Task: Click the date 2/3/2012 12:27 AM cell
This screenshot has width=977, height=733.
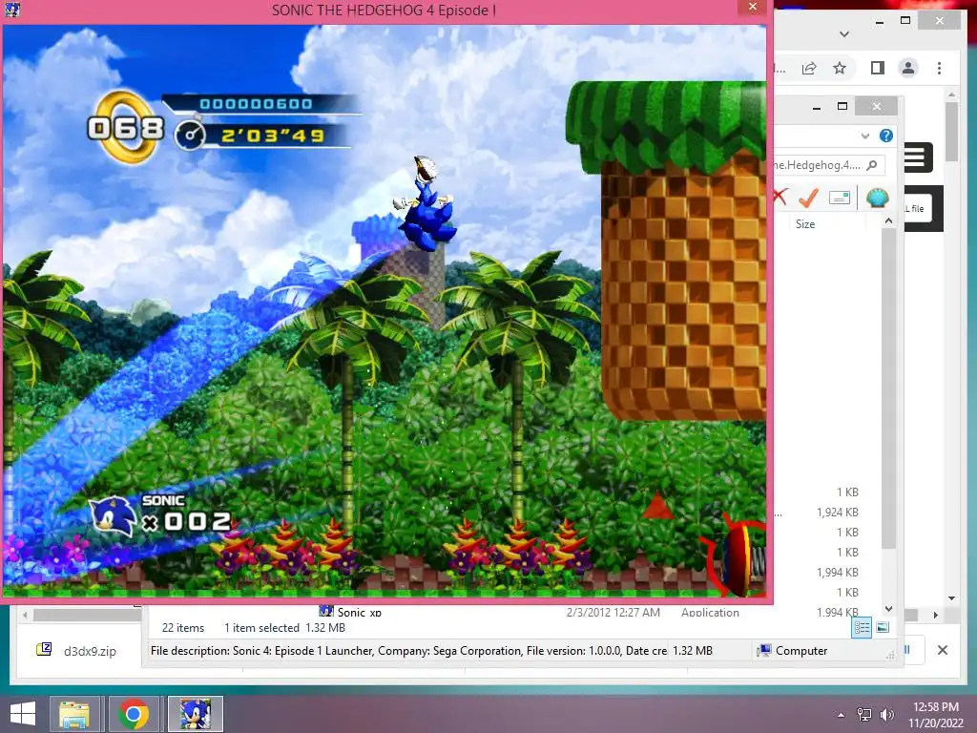Action: (x=613, y=612)
